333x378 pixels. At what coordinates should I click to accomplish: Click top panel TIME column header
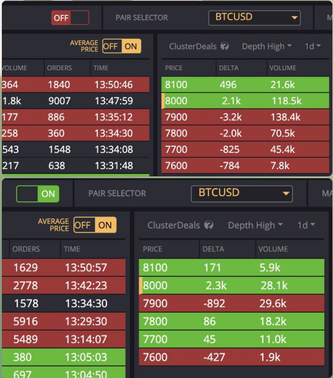pyautogui.click(x=101, y=68)
